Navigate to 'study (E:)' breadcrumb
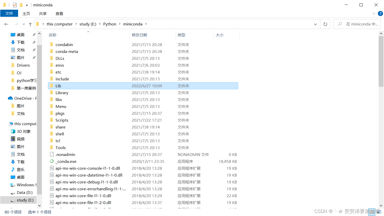The height and width of the screenshot is (216, 384). point(88,24)
